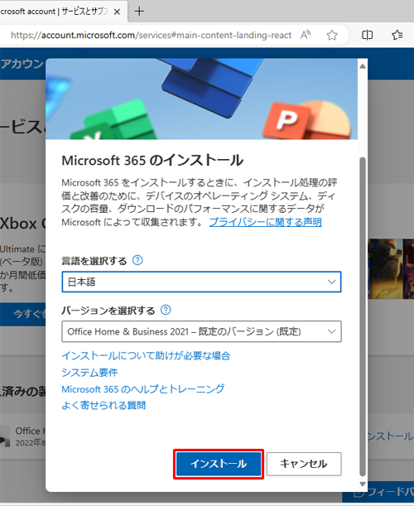Viewport: 414px width, 506px height.
Task: Click the Read Aloud icon in address bar
Action: pyautogui.click(x=306, y=35)
